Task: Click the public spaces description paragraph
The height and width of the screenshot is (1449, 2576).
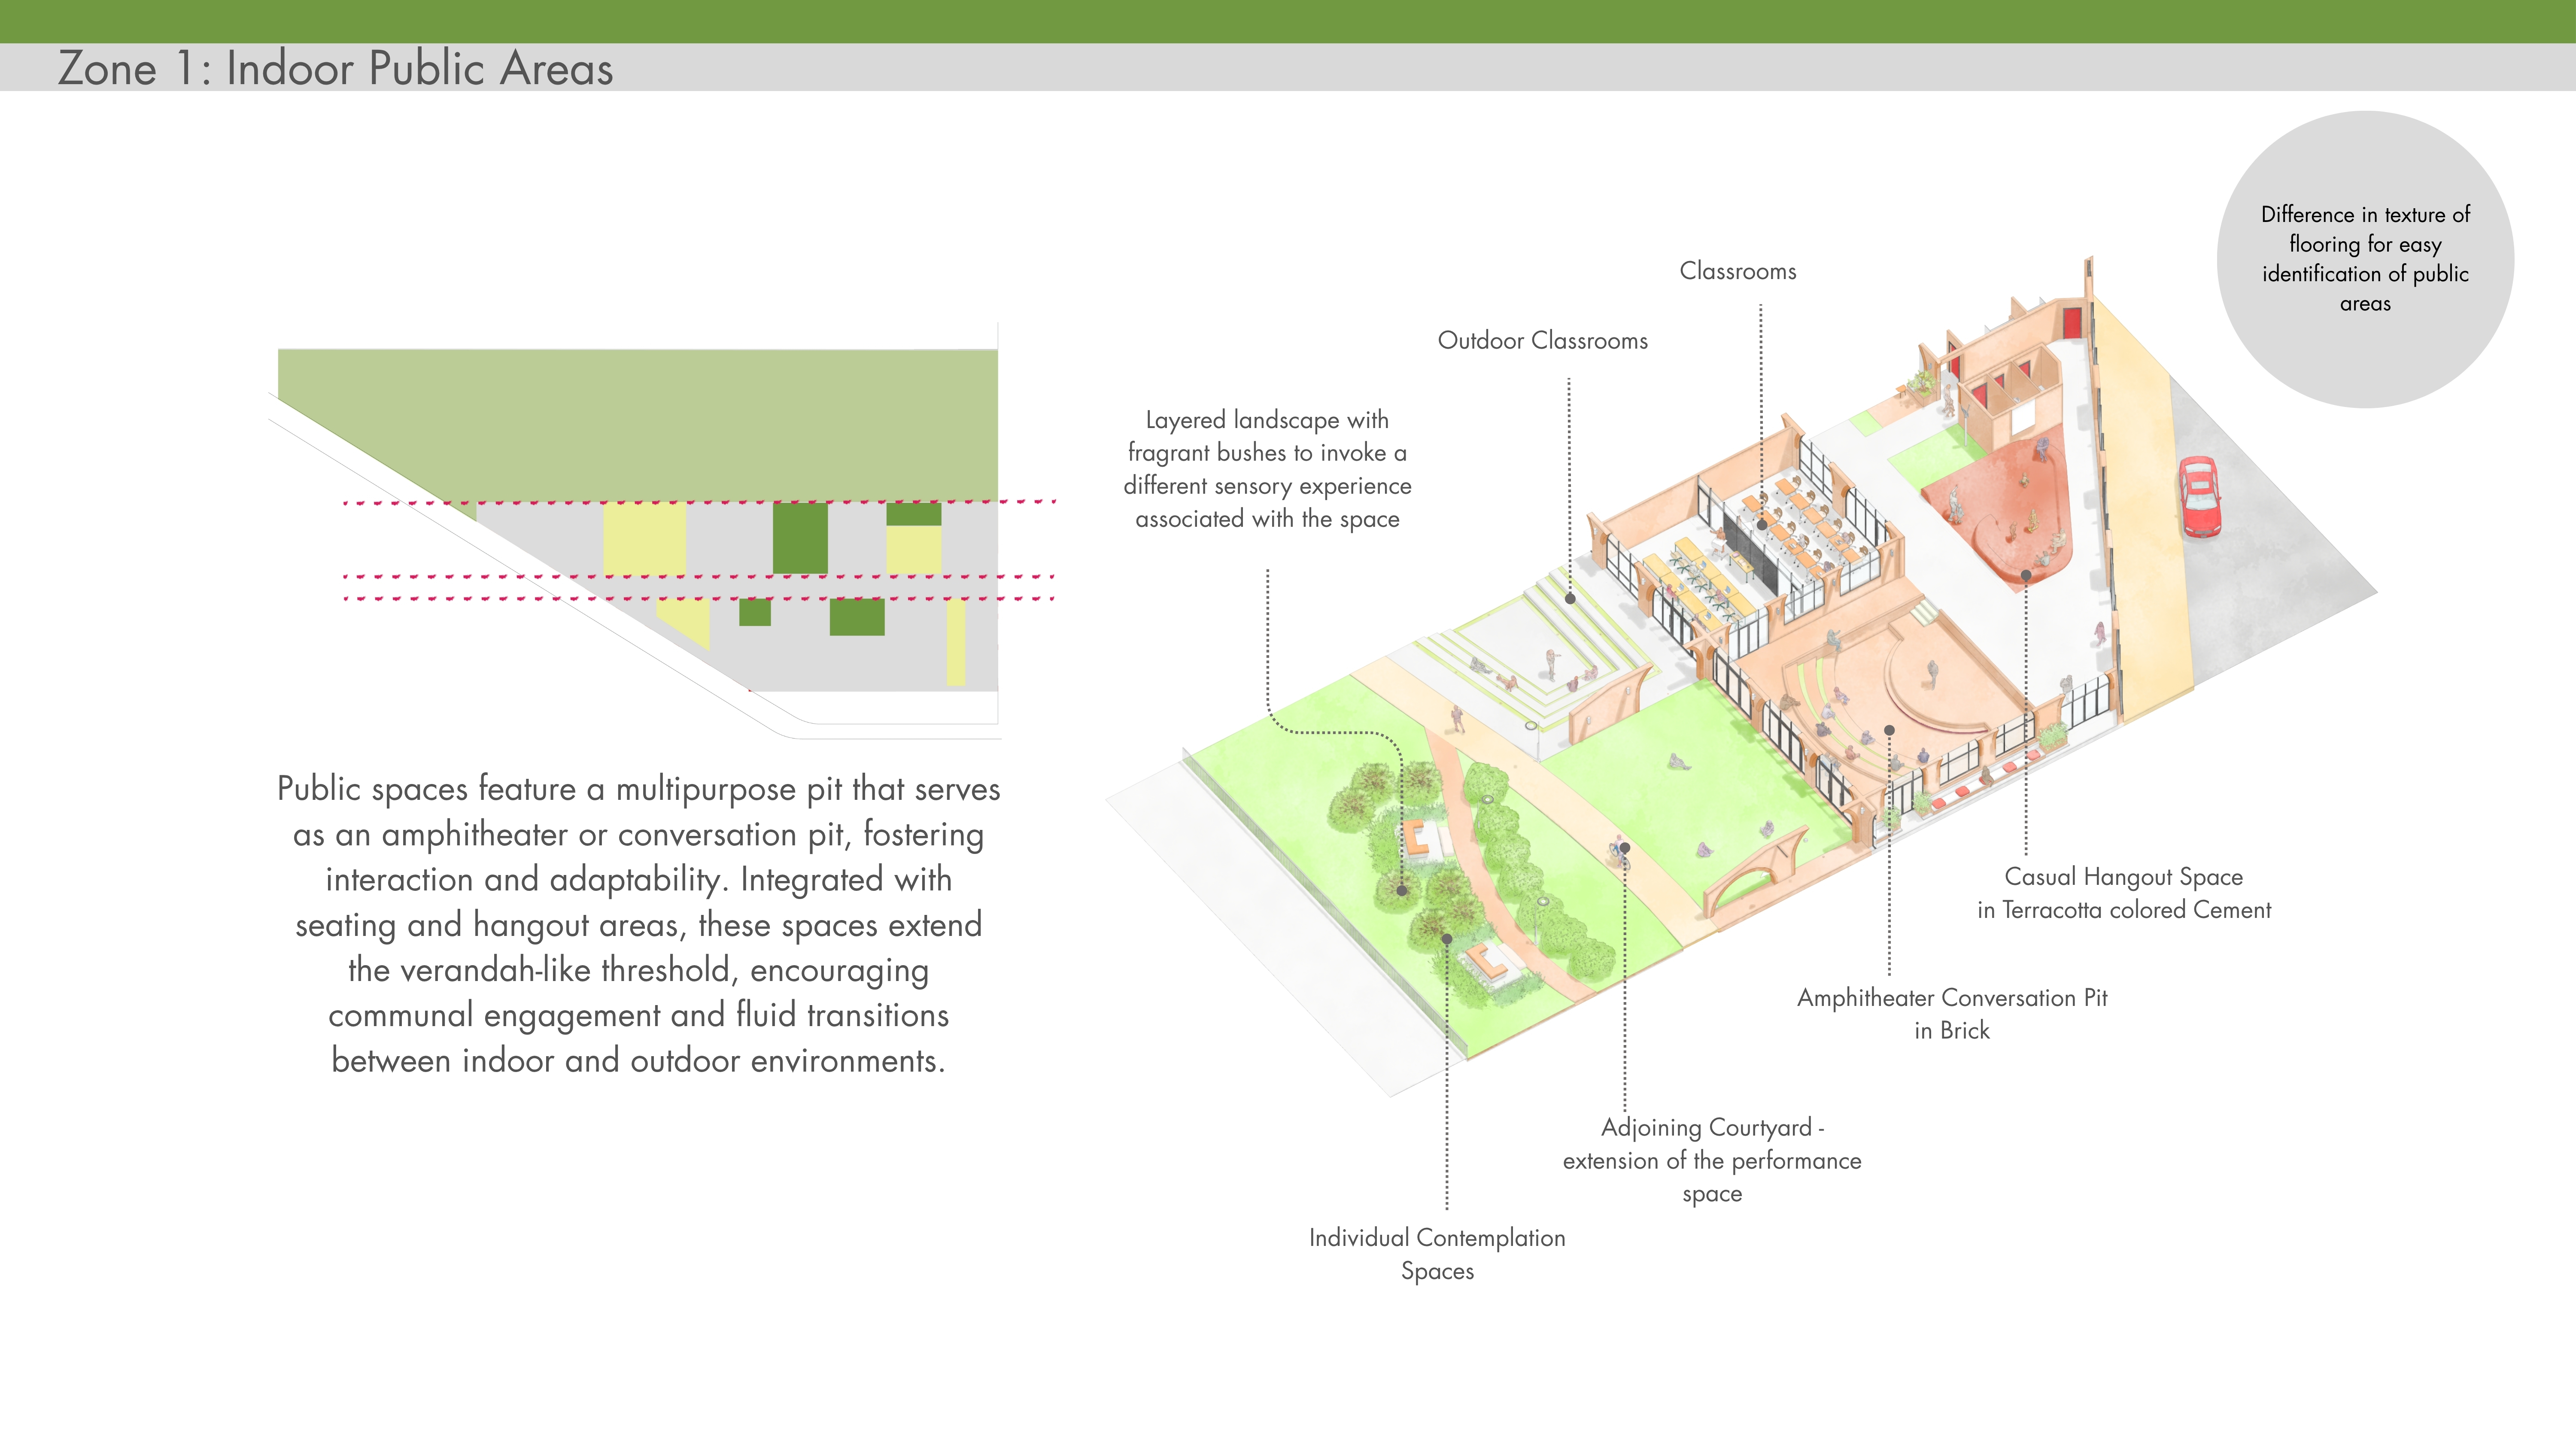Action: point(638,924)
